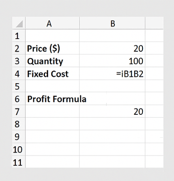This screenshot has width=174, height=181.
Task: Select cell B2 containing 20
Action: click(112, 48)
